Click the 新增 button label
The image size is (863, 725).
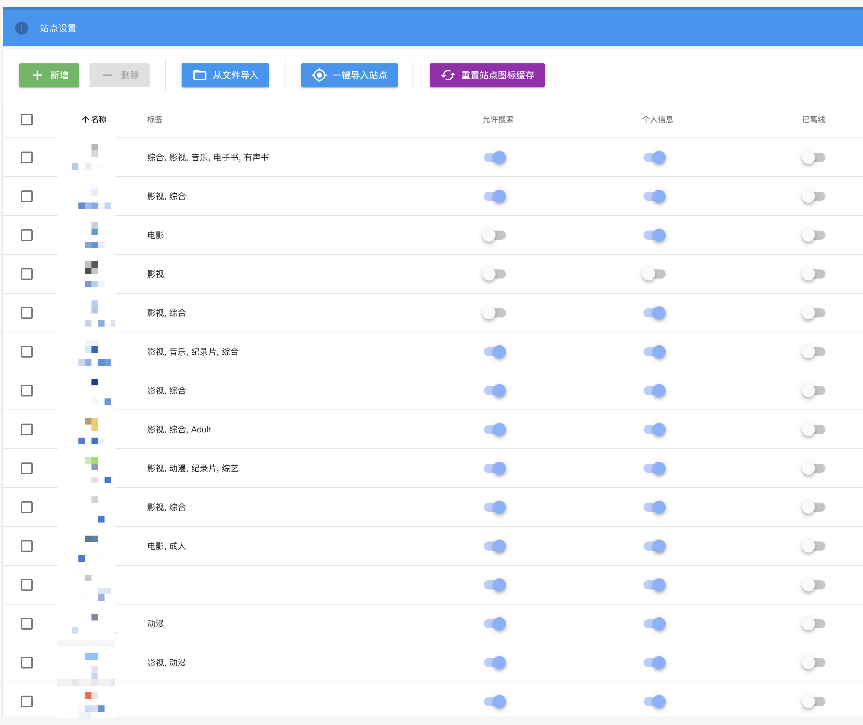(x=59, y=75)
